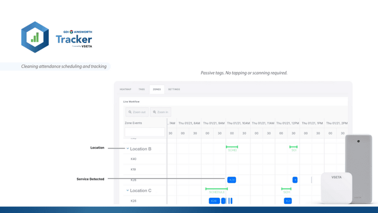Click the Thu 01/21, 9AM column header
This screenshot has height=213, width=378.
point(214,123)
